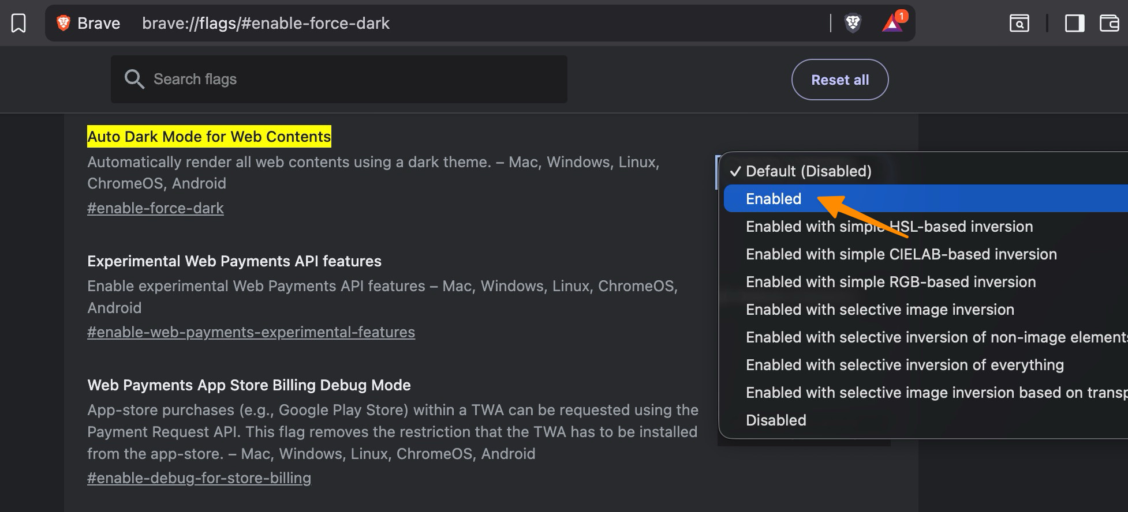Open Brave Shields icon
The image size is (1128, 512).
click(853, 23)
